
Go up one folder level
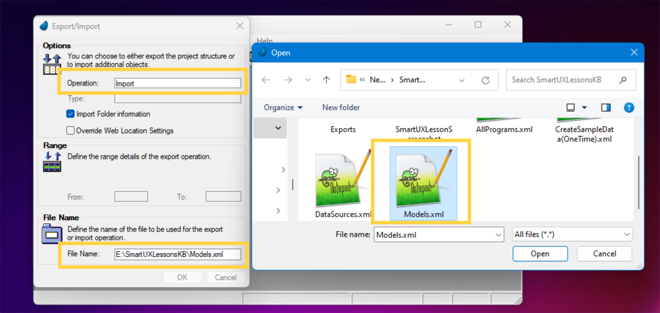tap(326, 80)
